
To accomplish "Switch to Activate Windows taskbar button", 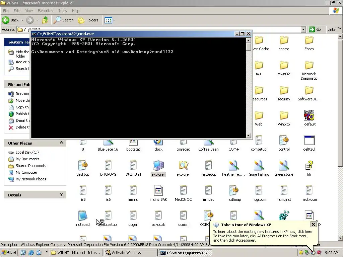I will point(131,253).
